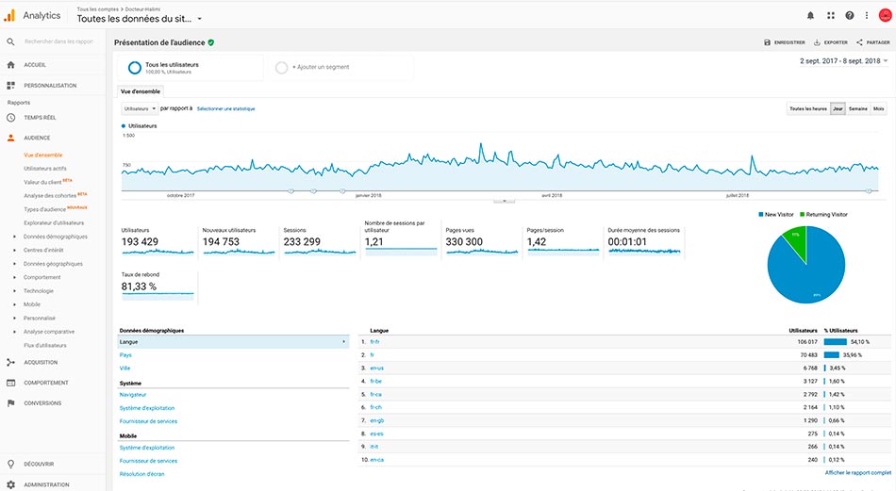This screenshot has width=896, height=491.
Task: Switch chart granularity to Mois
Action: pos(878,108)
